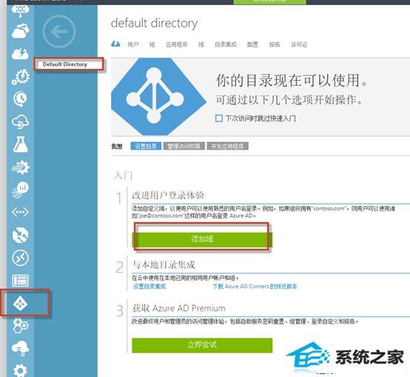The image size is (410, 377).
Task: Switch to the 用户 tab
Action: click(x=133, y=44)
